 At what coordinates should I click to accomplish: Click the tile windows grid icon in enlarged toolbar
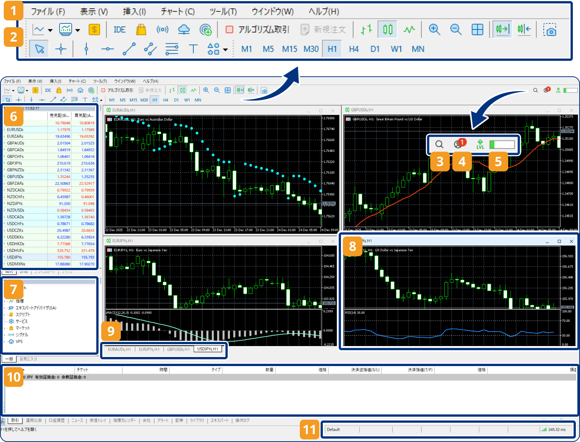(x=477, y=29)
